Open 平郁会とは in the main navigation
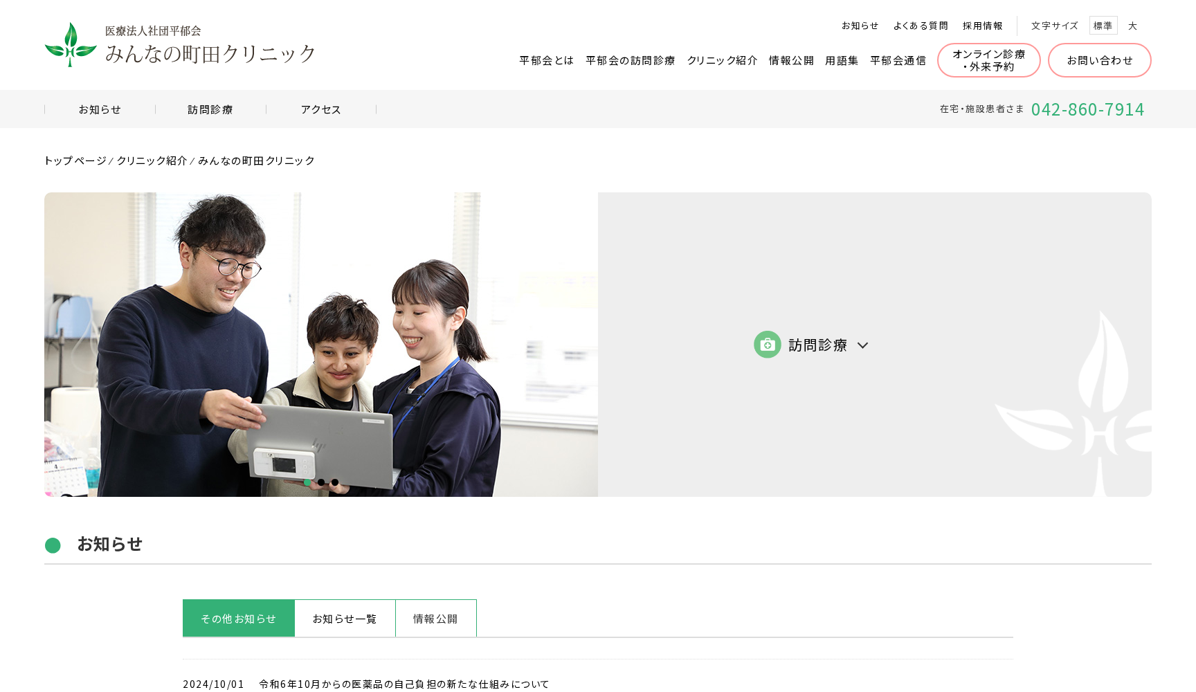 click(545, 60)
